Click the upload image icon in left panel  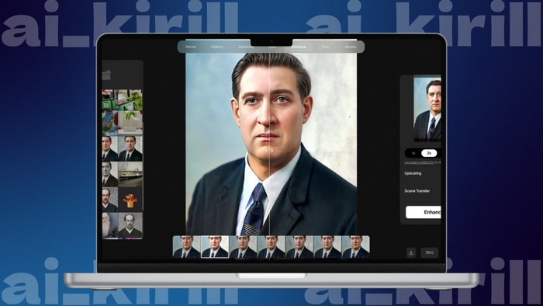(106, 75)
